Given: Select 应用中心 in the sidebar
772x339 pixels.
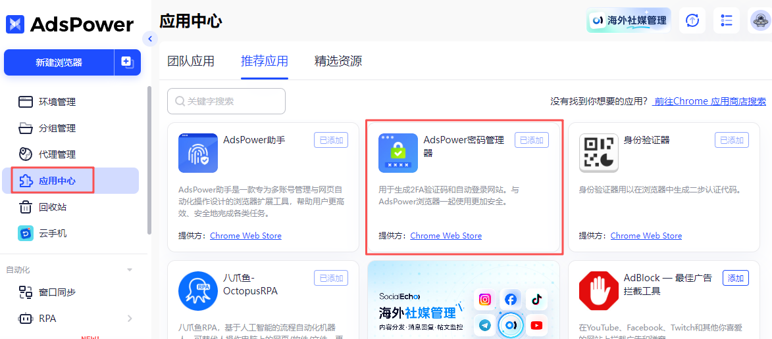Looking at the screenshot, I should tap(70, 181).
